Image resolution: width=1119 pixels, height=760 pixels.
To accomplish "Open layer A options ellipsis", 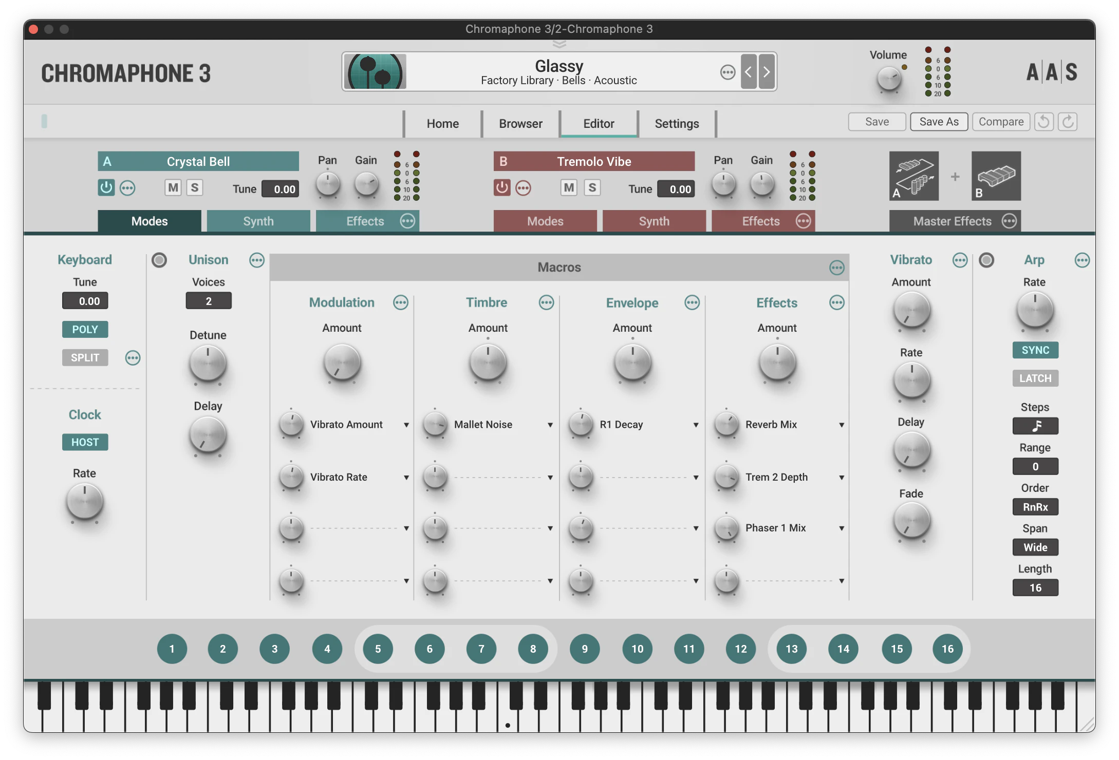I will 127,188.
